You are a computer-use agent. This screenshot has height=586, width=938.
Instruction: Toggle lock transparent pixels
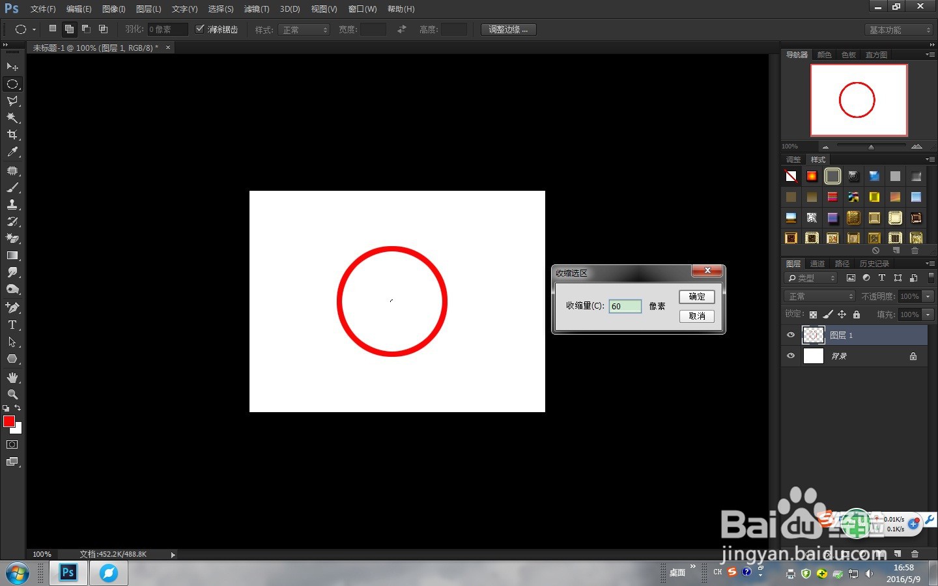[x=813, y=314]
